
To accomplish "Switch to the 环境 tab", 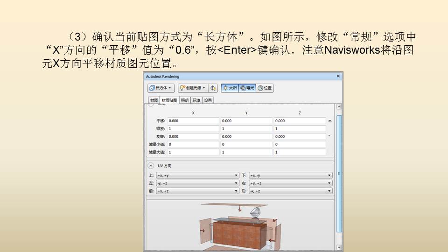I will [x=196, y=100].
